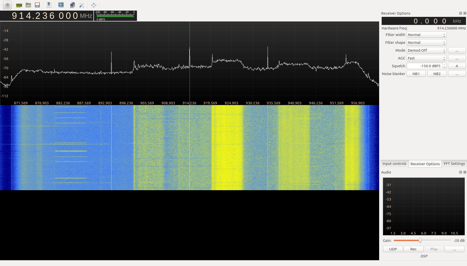
Task: Toggle the DSP power button
Action: pos(7,5)
